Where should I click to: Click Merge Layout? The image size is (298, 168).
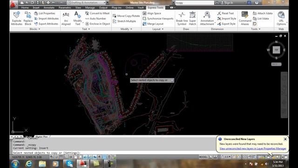click(153, 24)
